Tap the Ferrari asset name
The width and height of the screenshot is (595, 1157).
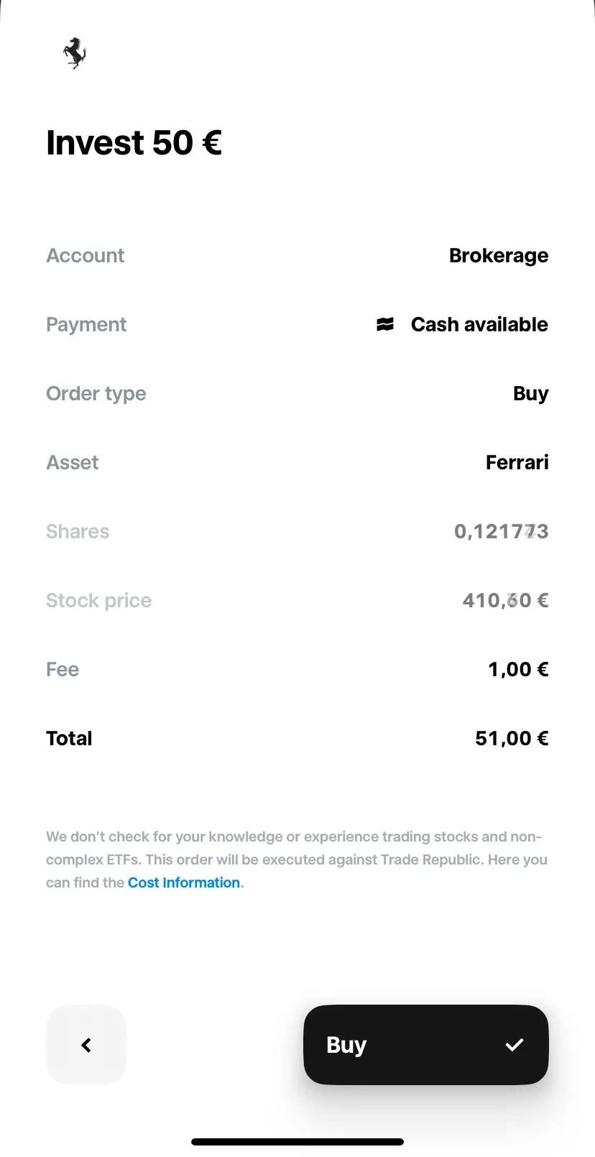pyautogui.click(x=517, y=462)
